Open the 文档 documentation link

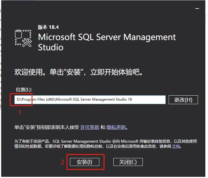pos(176,146)
